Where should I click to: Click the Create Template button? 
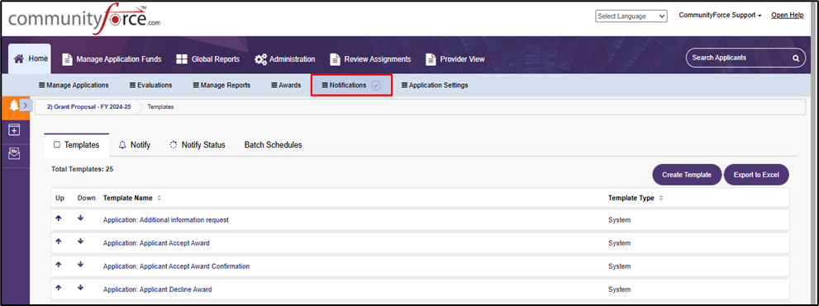click(687, 175)
